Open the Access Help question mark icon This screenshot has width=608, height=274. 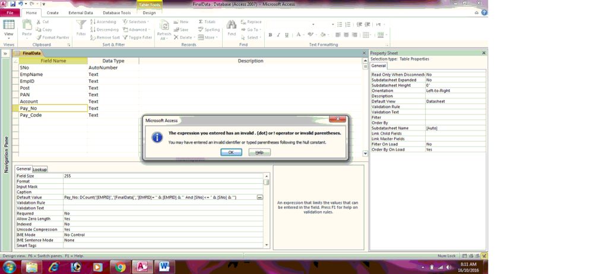[x=484, y=13]
